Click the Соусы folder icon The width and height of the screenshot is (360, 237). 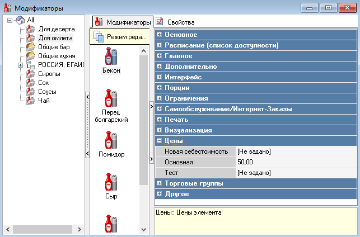tap(31, 92)
